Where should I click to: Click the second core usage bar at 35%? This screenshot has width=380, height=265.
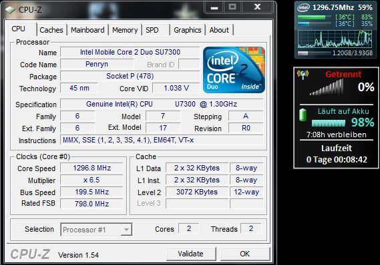(314, 23)
